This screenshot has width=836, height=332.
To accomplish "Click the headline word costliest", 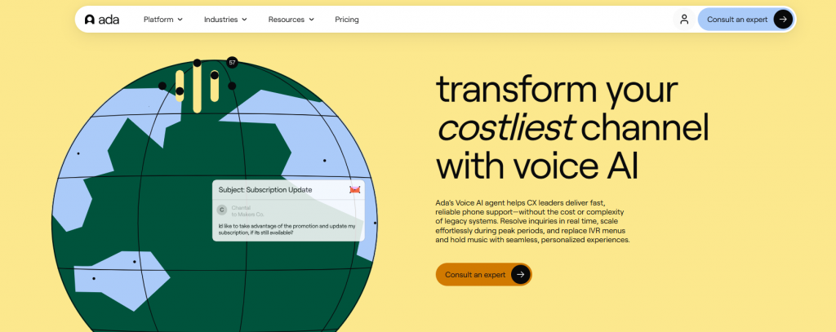I will [505, 129].
